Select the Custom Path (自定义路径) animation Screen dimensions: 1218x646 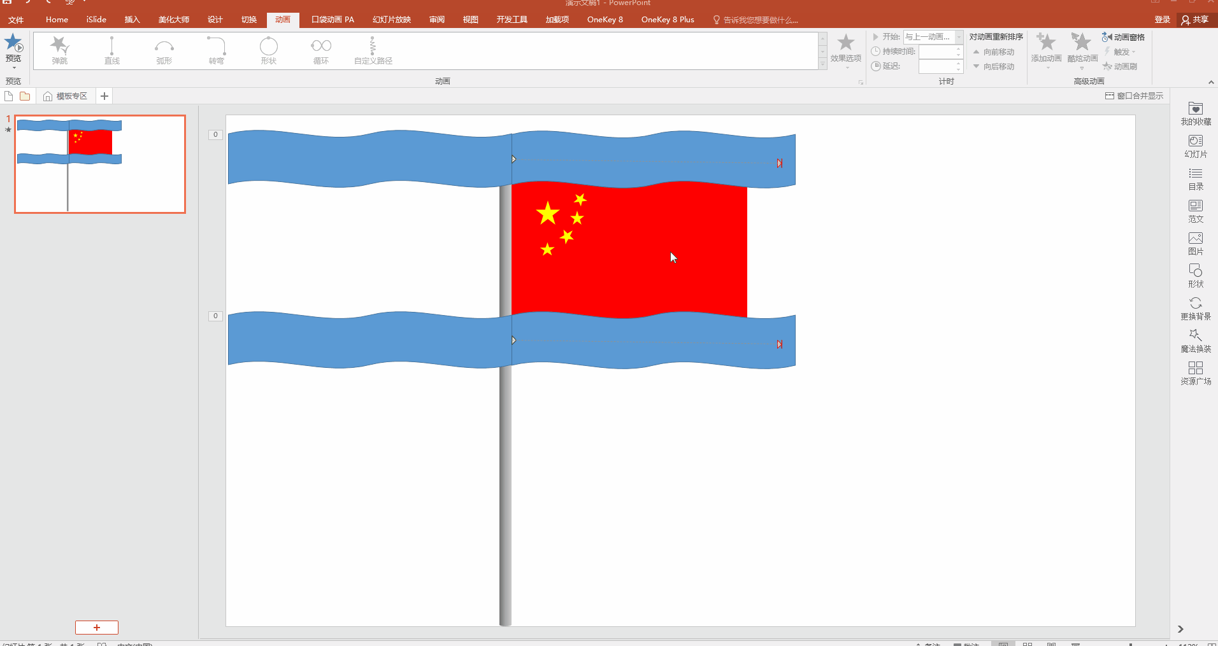pos(373,51)
